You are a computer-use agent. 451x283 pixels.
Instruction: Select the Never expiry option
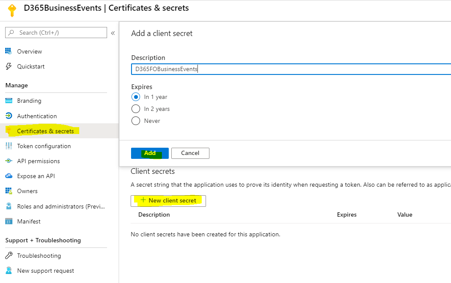pos(136,121)
